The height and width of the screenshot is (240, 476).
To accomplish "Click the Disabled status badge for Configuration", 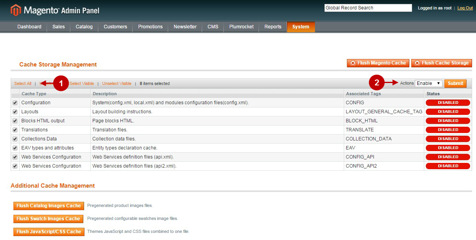I will [x=448, y=103].
